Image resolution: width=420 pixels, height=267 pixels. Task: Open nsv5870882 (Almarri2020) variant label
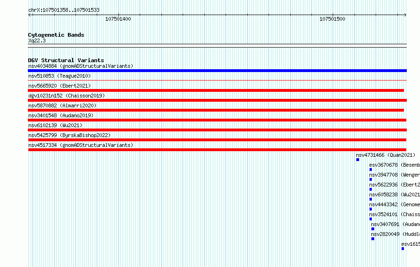62,105
